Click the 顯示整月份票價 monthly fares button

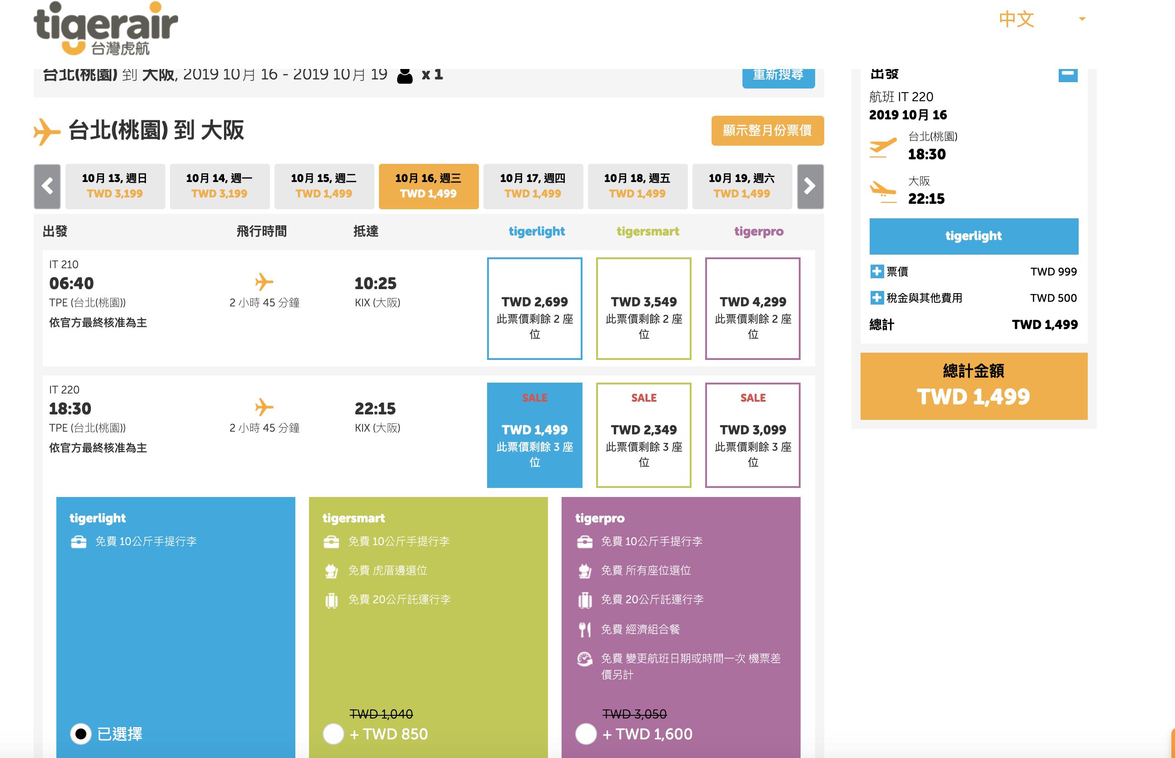pyautogui.click(x=767, y=130)
